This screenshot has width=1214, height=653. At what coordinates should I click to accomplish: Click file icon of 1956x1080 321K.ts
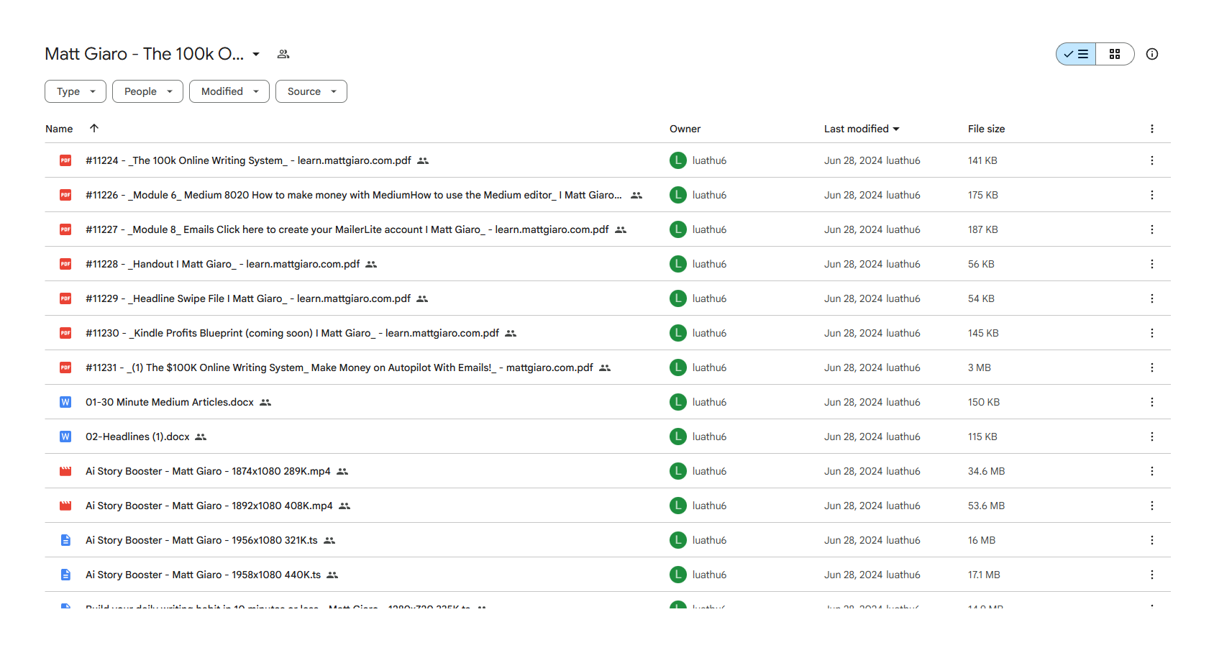click(x=65, y=540)
